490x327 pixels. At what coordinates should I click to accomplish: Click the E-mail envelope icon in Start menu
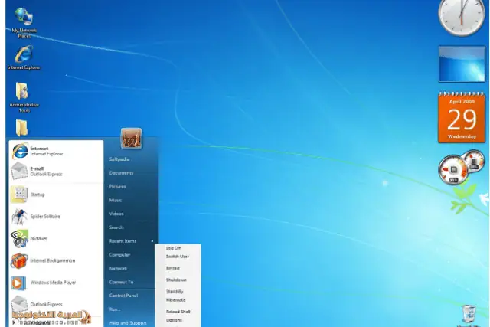pyautogui.click(x=19, y=171)
